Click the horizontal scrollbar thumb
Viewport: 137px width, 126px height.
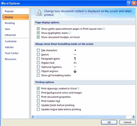[x=80, y=117]
